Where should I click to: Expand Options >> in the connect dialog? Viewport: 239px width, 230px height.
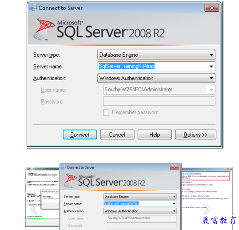[196, 134]
